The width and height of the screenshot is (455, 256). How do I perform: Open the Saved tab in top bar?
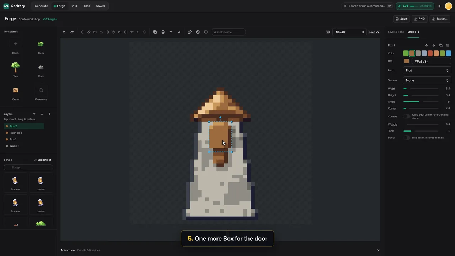tap(101, 6)
